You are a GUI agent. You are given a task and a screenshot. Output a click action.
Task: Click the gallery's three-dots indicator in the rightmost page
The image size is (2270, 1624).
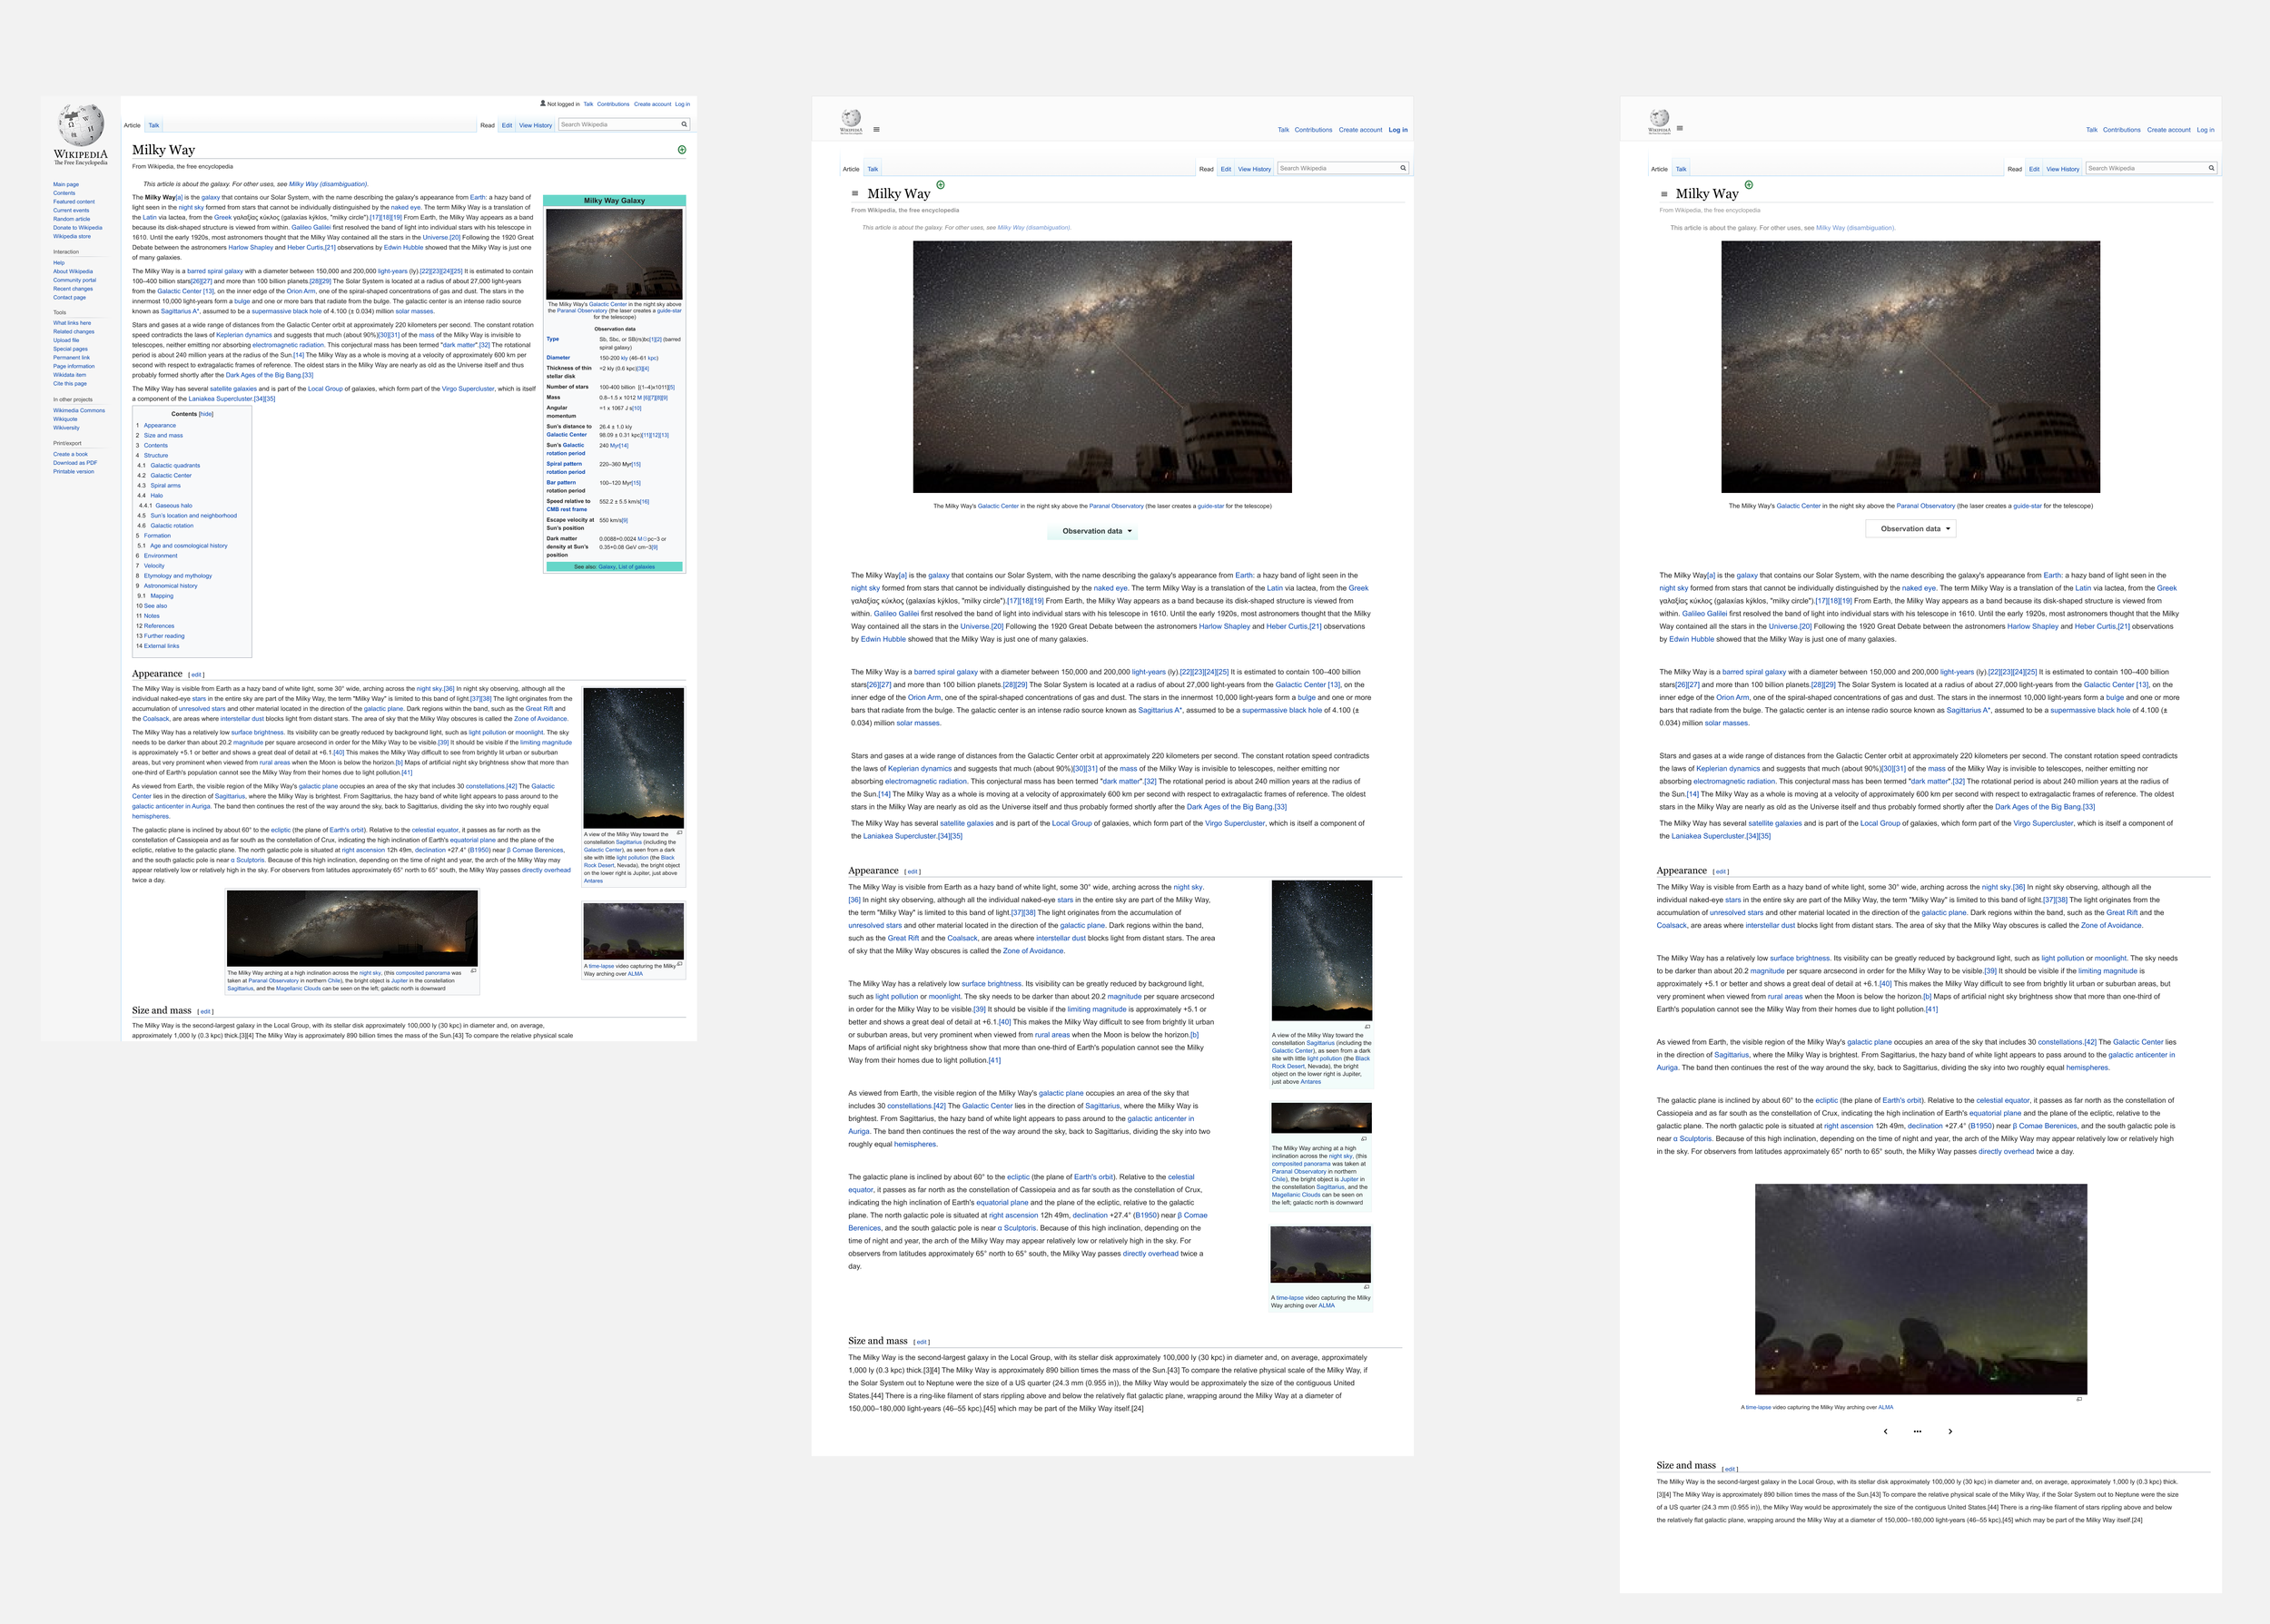point(1917,1431)
